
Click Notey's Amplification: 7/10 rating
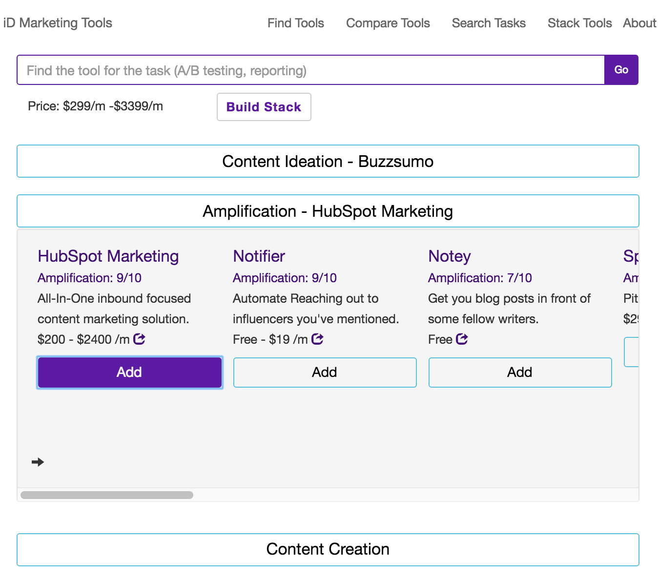click(x=480, y=278)
